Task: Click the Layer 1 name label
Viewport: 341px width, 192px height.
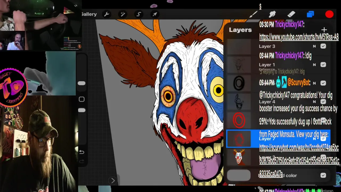Action: pyautogui.click(x=267, y=65)
